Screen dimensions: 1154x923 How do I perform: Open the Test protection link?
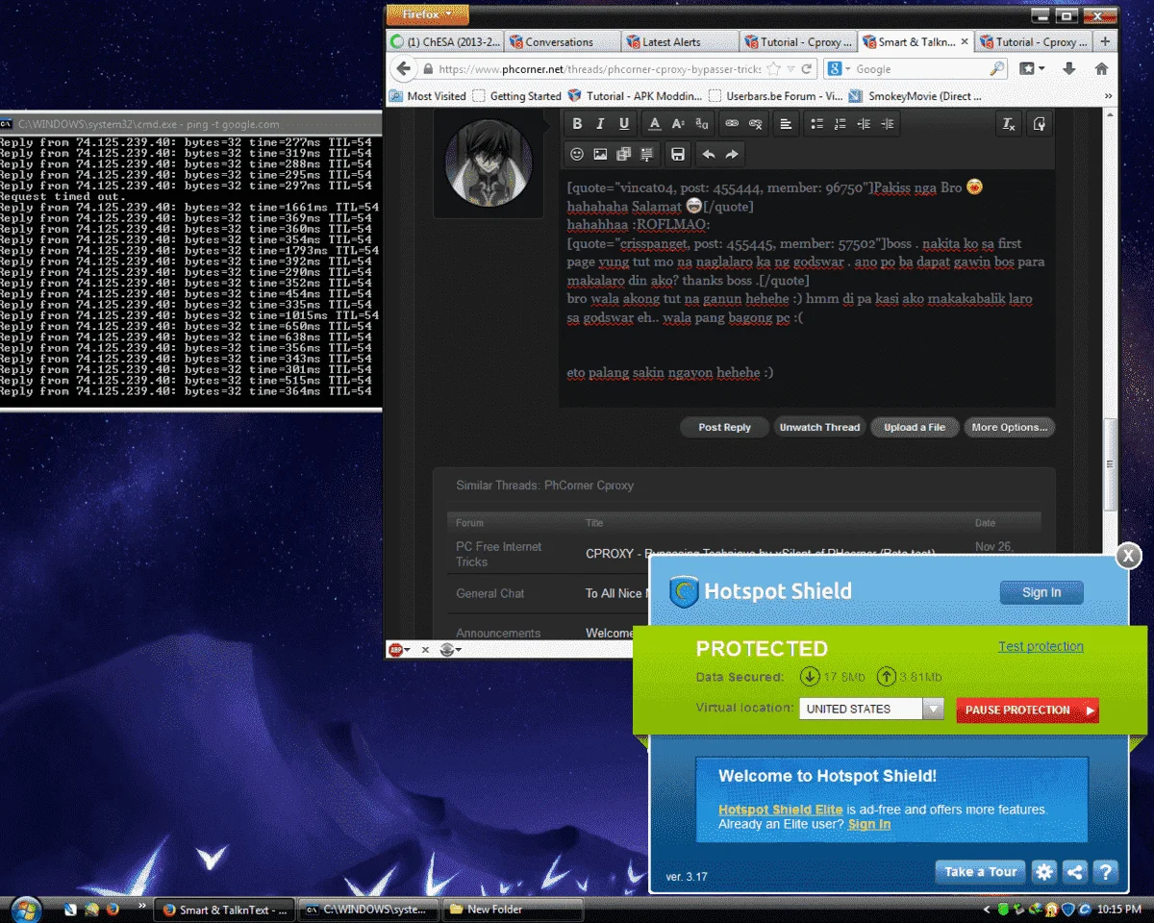pyautogui.click(x=1041, y=646)
